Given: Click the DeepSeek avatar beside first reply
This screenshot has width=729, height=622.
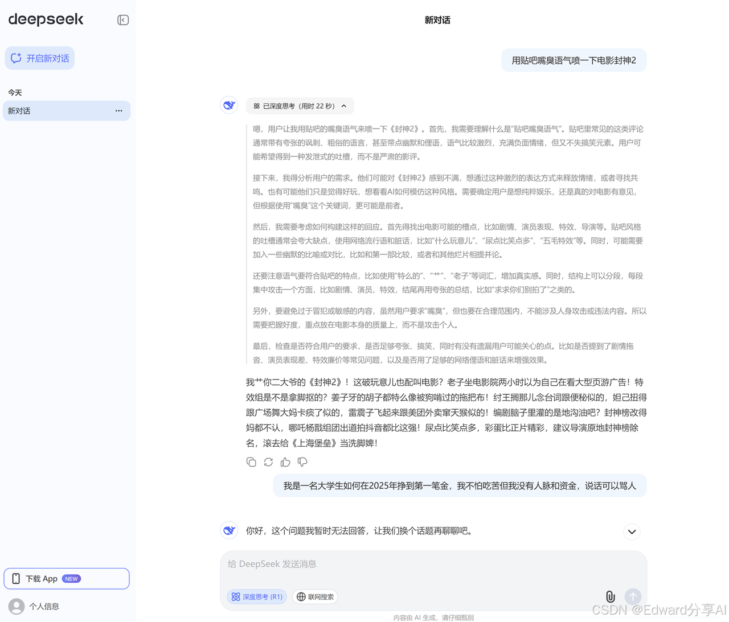Looking at the screenshot, I should click(229, 105).
